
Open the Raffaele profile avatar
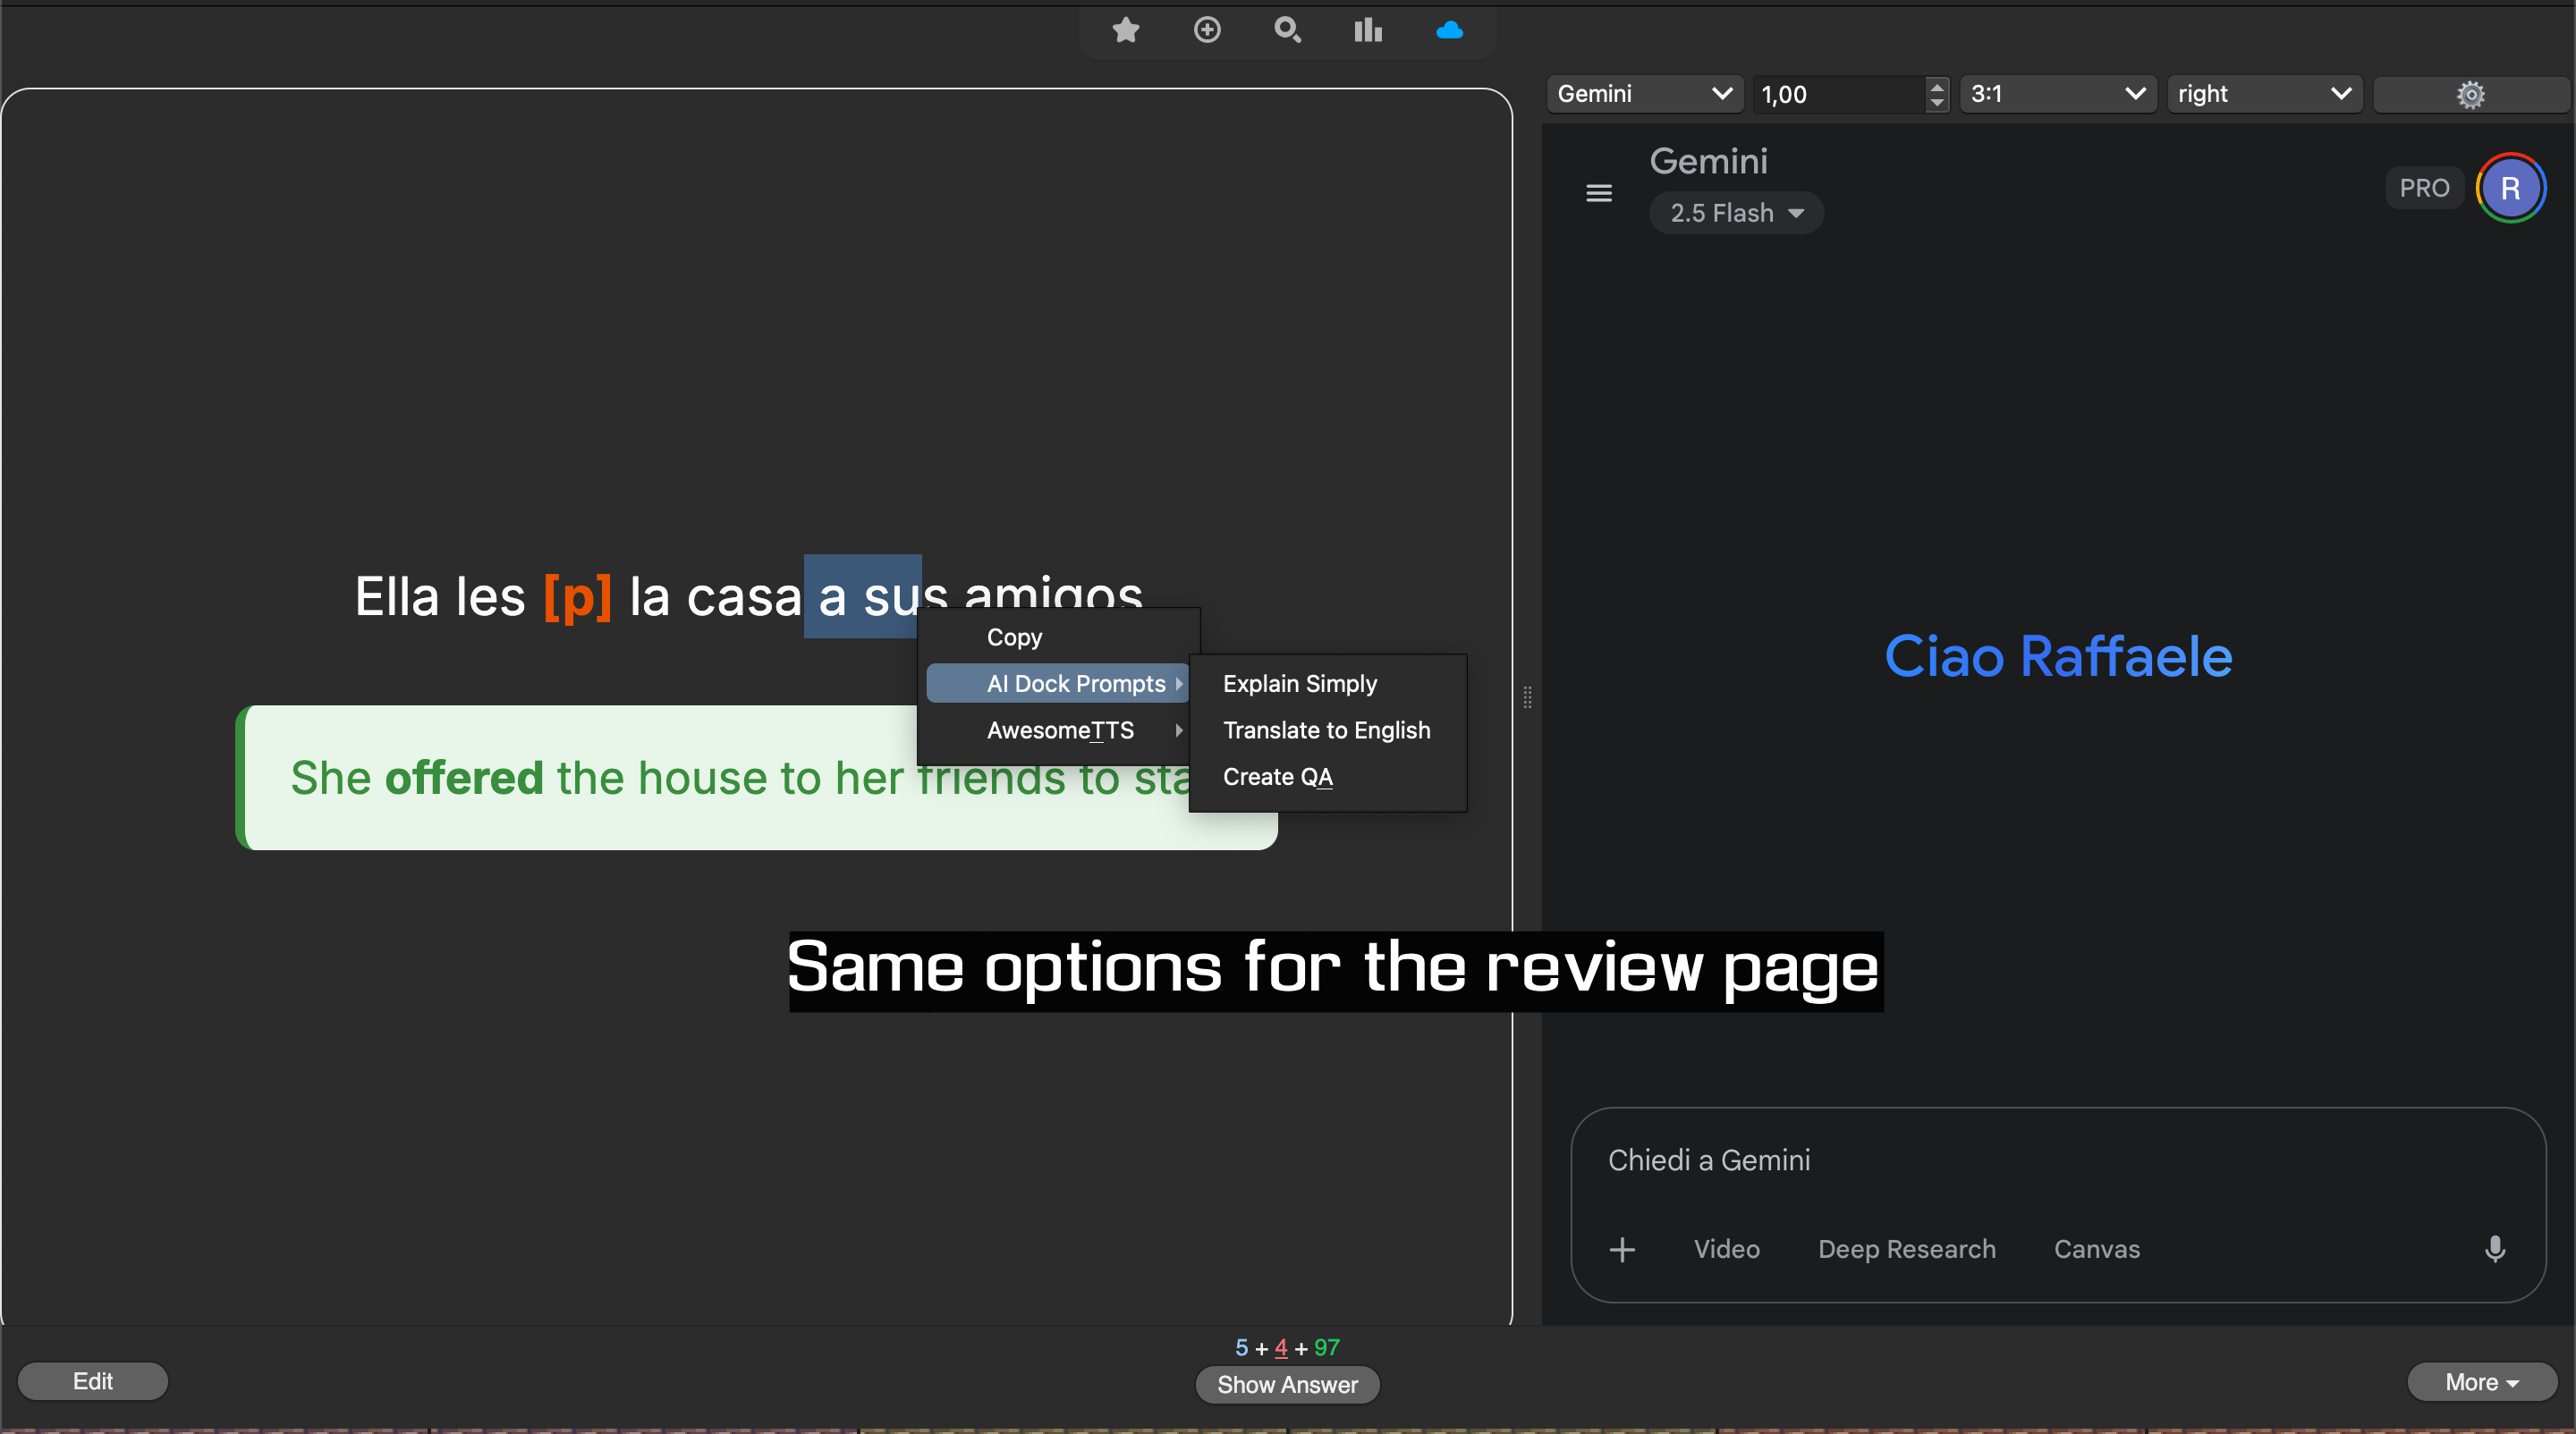(x=2511, y=187)
